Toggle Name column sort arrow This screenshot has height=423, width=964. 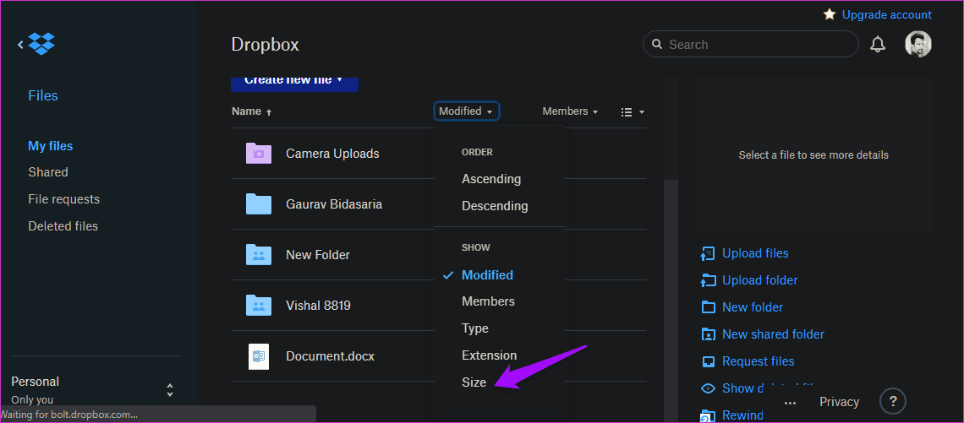pyautogui.click(x=268, y=112)
